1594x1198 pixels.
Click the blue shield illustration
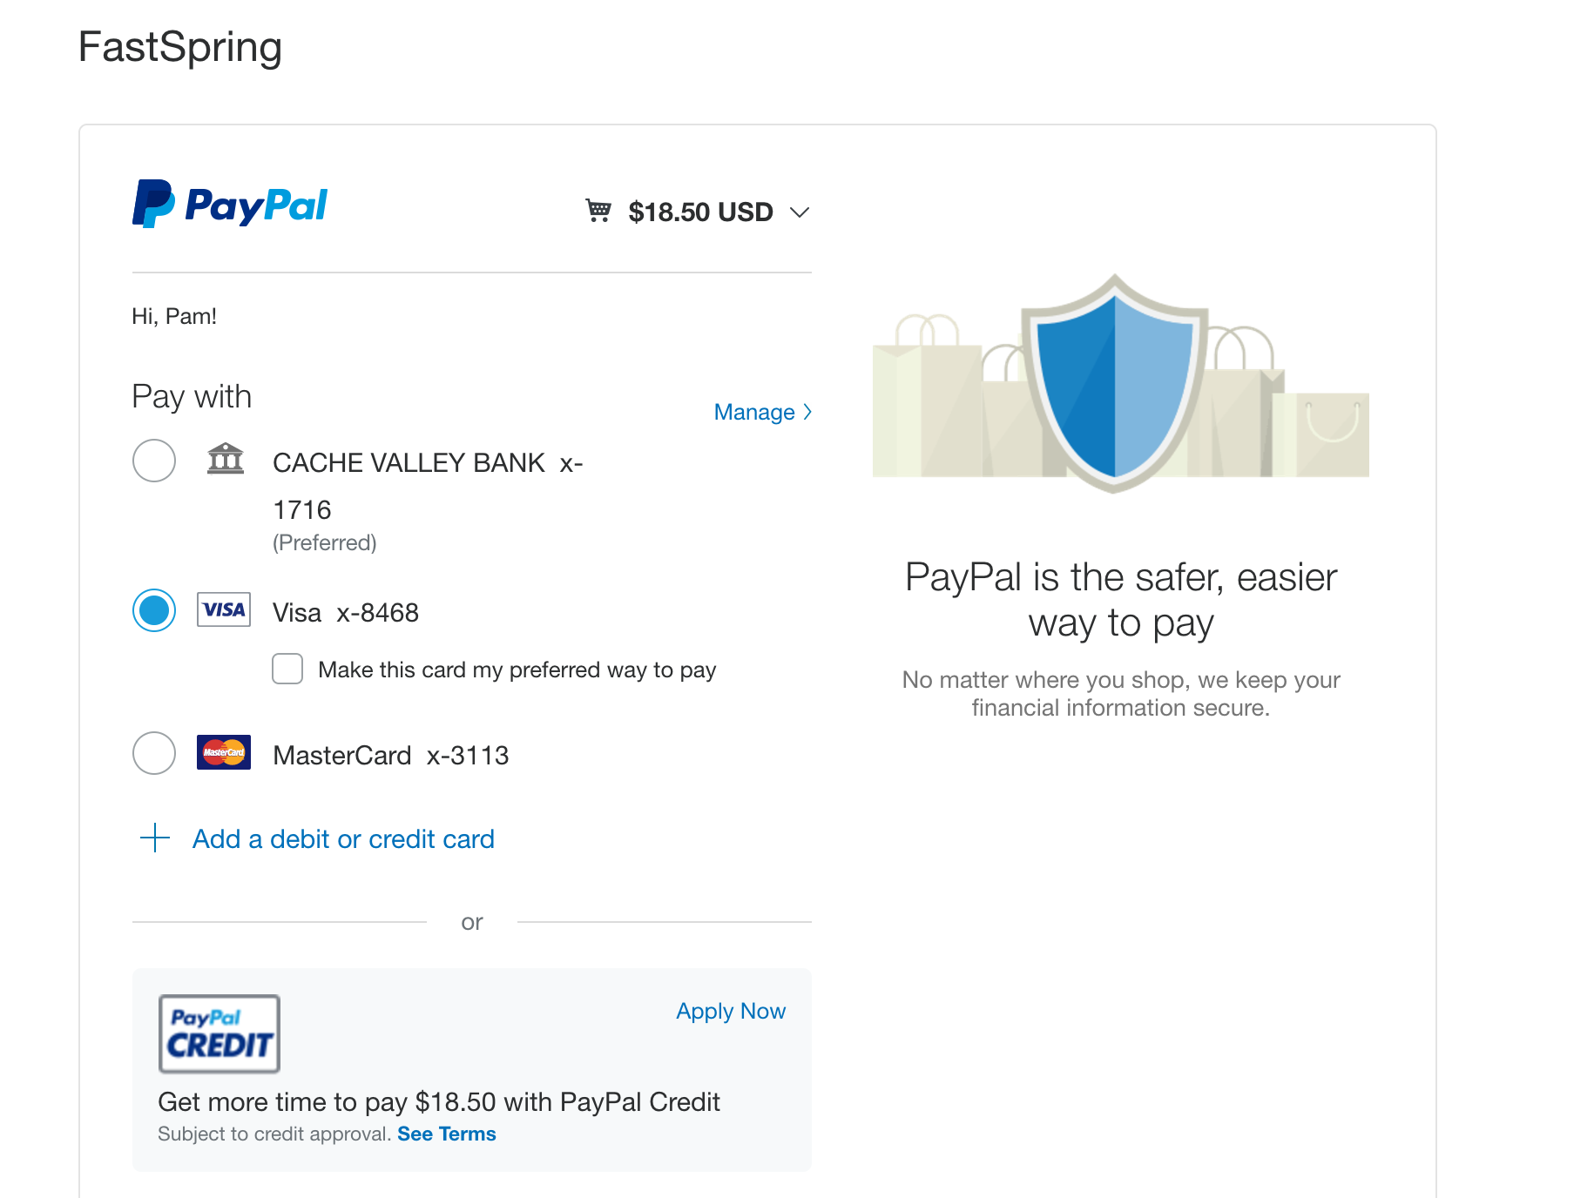(1115, 383)
